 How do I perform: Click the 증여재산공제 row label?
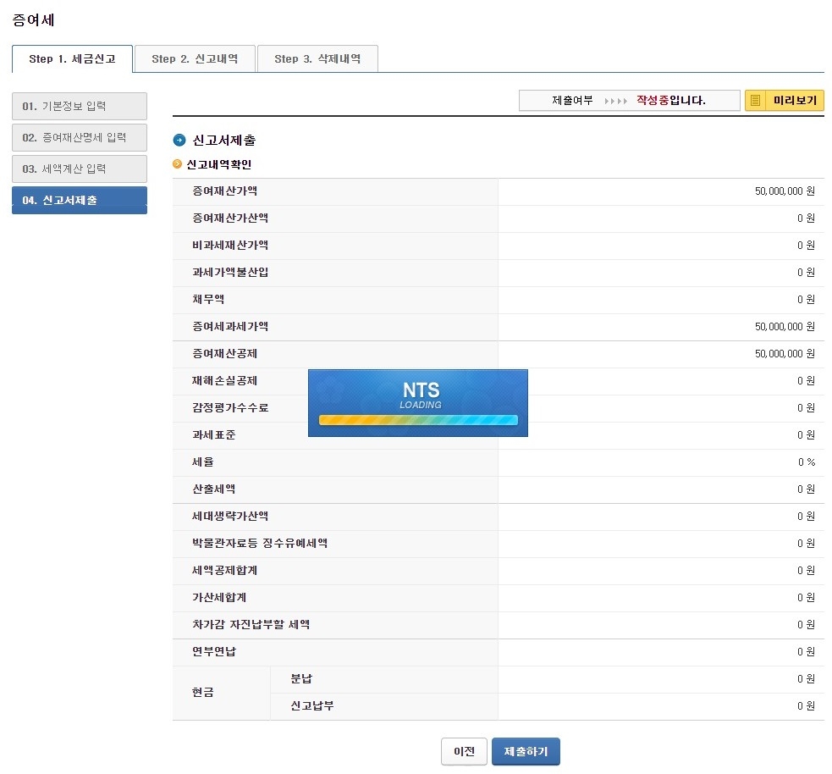[x=224, y=354]
